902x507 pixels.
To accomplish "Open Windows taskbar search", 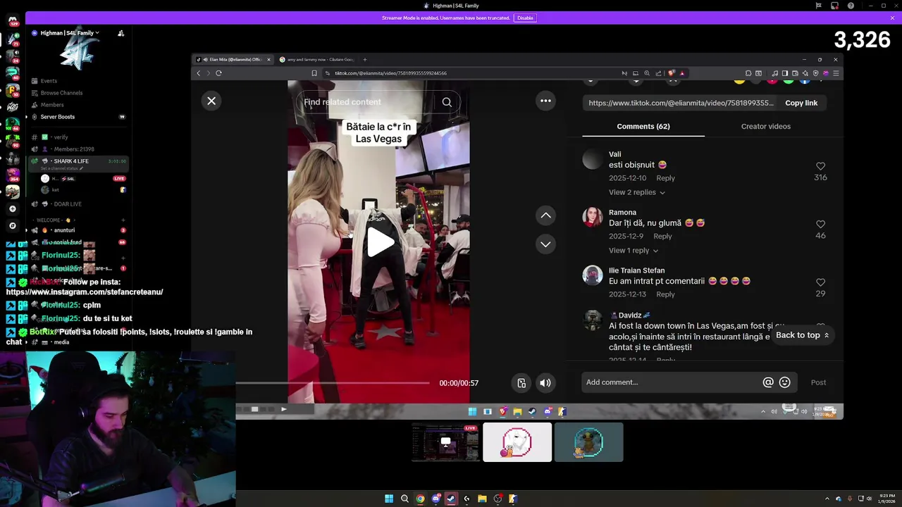I will pos(404,499).
